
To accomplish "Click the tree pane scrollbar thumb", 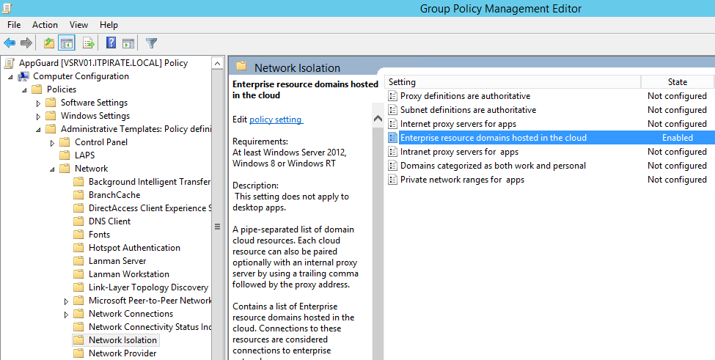I will coord(217,226).
